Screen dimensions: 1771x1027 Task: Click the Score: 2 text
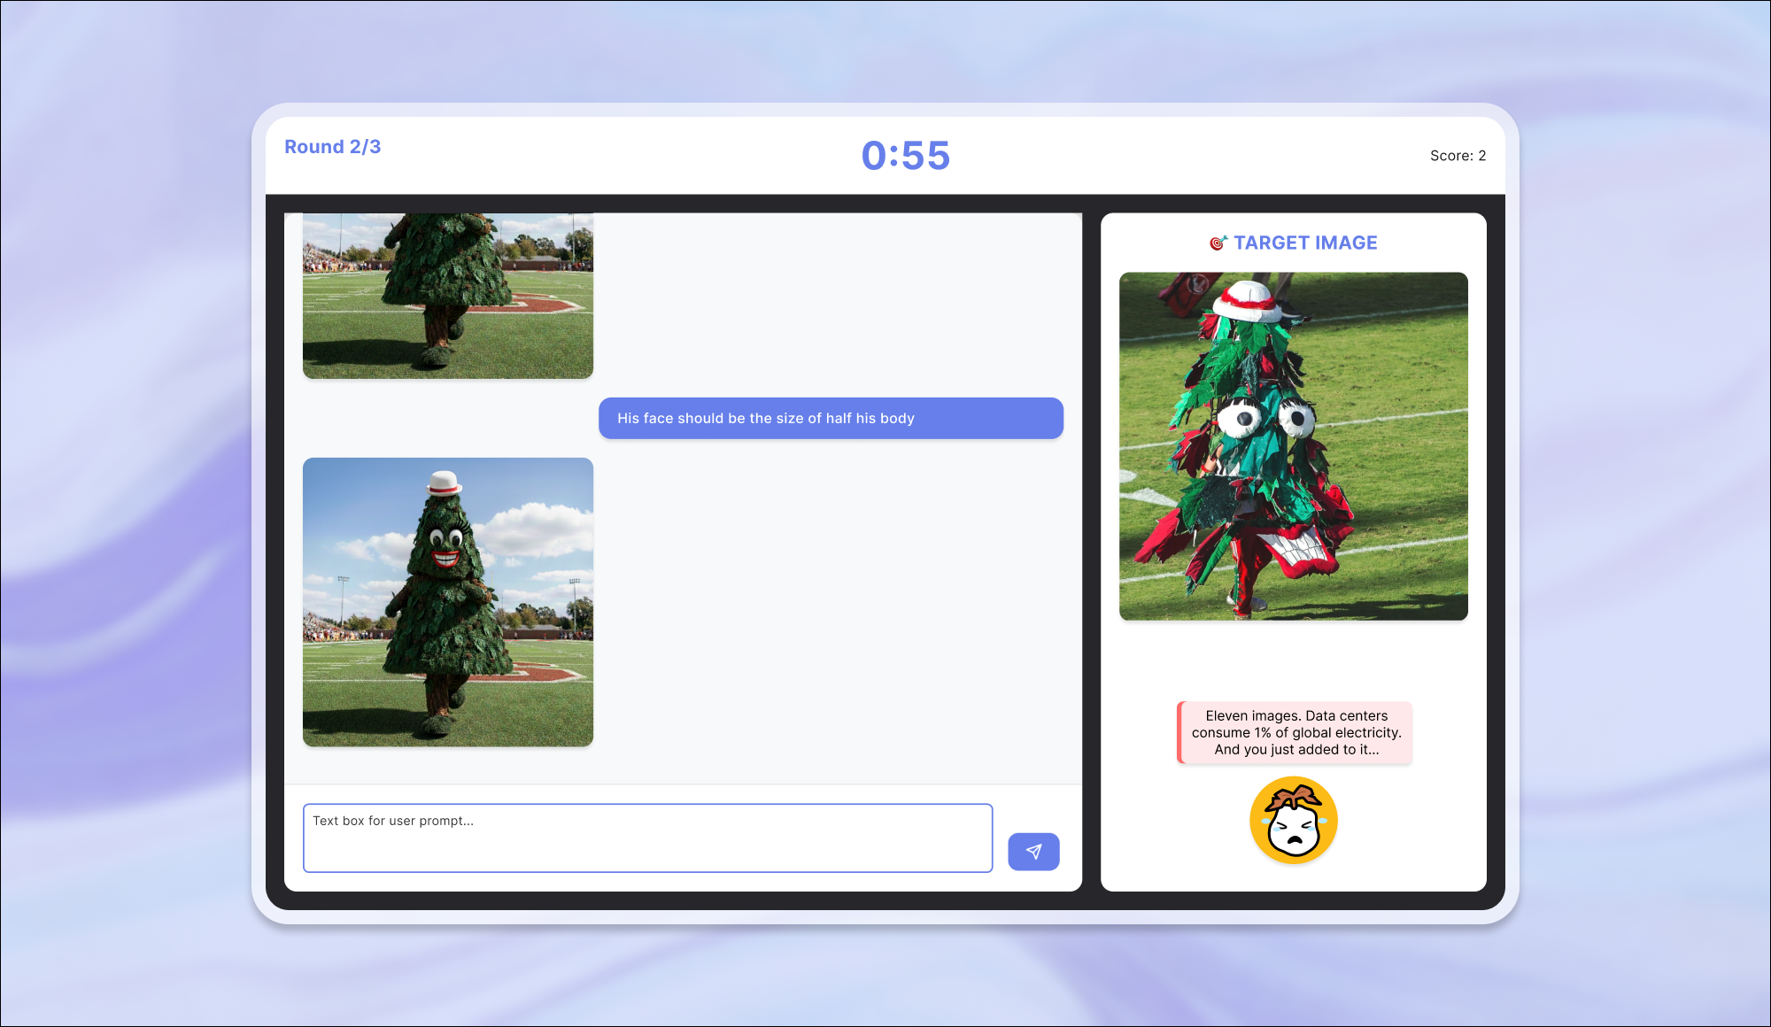tap(1458, 156)
